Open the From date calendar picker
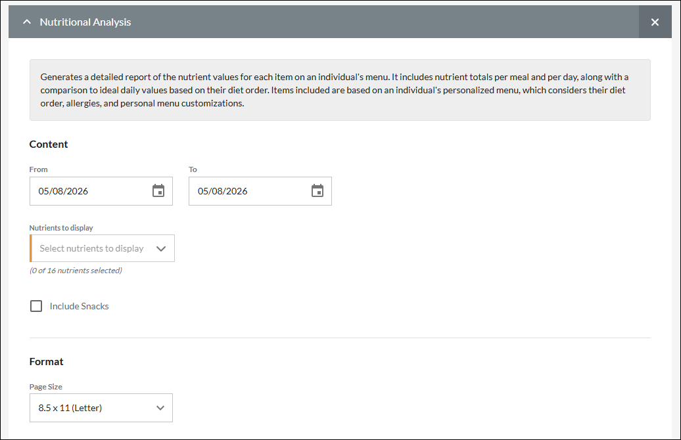The height and width of the screenshot is (440, 681). [x=158, y=190]
